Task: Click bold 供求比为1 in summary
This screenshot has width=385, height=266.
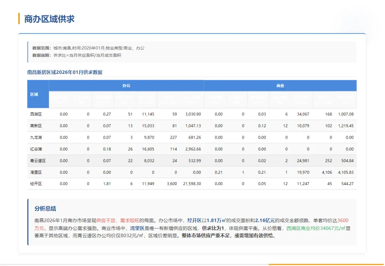Action: pos(213,228)
